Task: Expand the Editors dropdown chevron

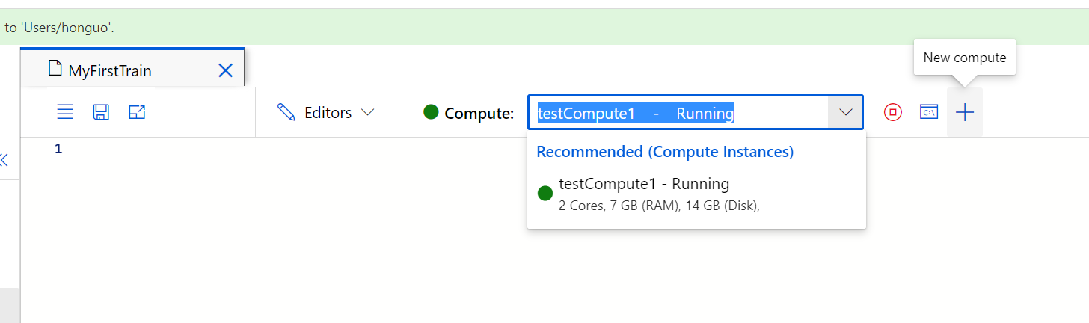Action: pyautogui.click(x=367, y=112)
